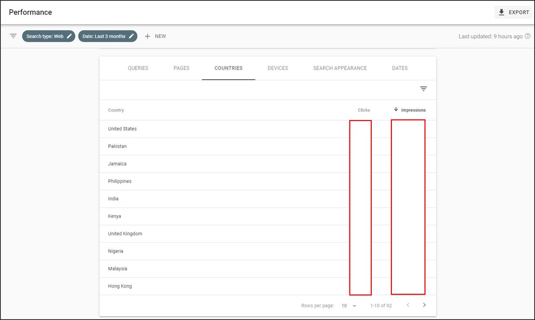The width and height of the screenshot is (535, 320).
Task: Open the Rows per page dropdown
Action: 349,306
